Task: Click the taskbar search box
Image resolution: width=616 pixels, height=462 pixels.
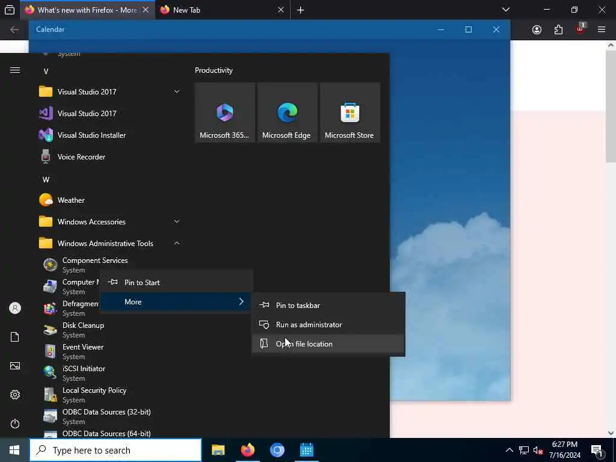Action: (x=115, y=450)
